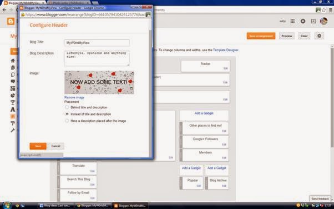Edit the Blog Archive gadget
This screenshot has height=209, width=334.
[x=224, y=186]
